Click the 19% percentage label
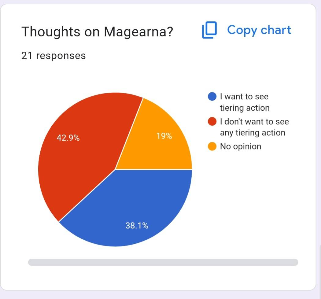Viewport: 321px width, 299px height. (164, 136)
